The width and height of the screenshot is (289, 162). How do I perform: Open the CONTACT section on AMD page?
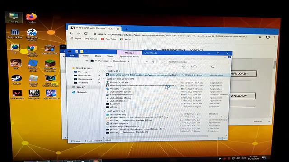pyautogui.click(x=196, y=50)
